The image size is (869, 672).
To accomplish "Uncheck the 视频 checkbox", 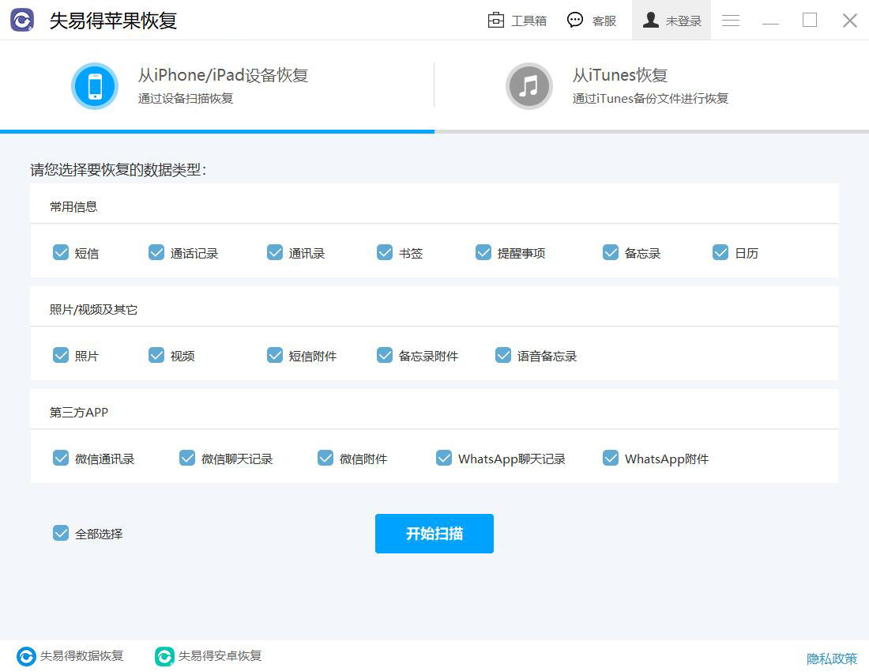I will point(156,355).
